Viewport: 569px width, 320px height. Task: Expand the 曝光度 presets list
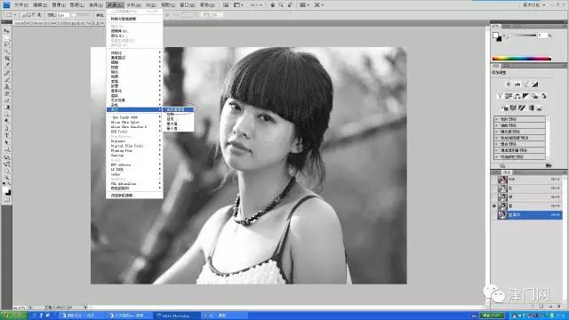496,132
